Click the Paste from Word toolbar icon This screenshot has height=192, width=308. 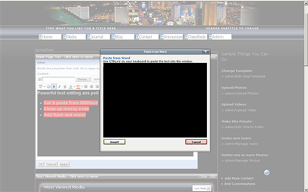coord(48,86)
